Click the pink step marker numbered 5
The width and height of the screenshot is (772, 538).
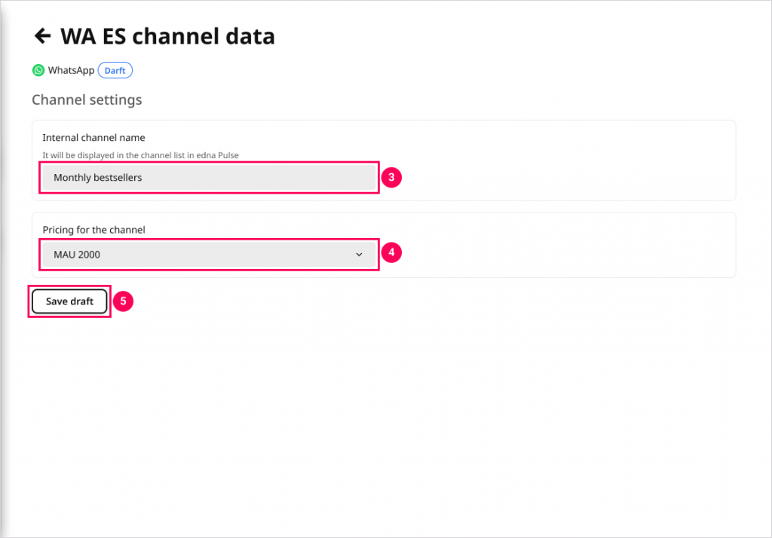point(124,301)
